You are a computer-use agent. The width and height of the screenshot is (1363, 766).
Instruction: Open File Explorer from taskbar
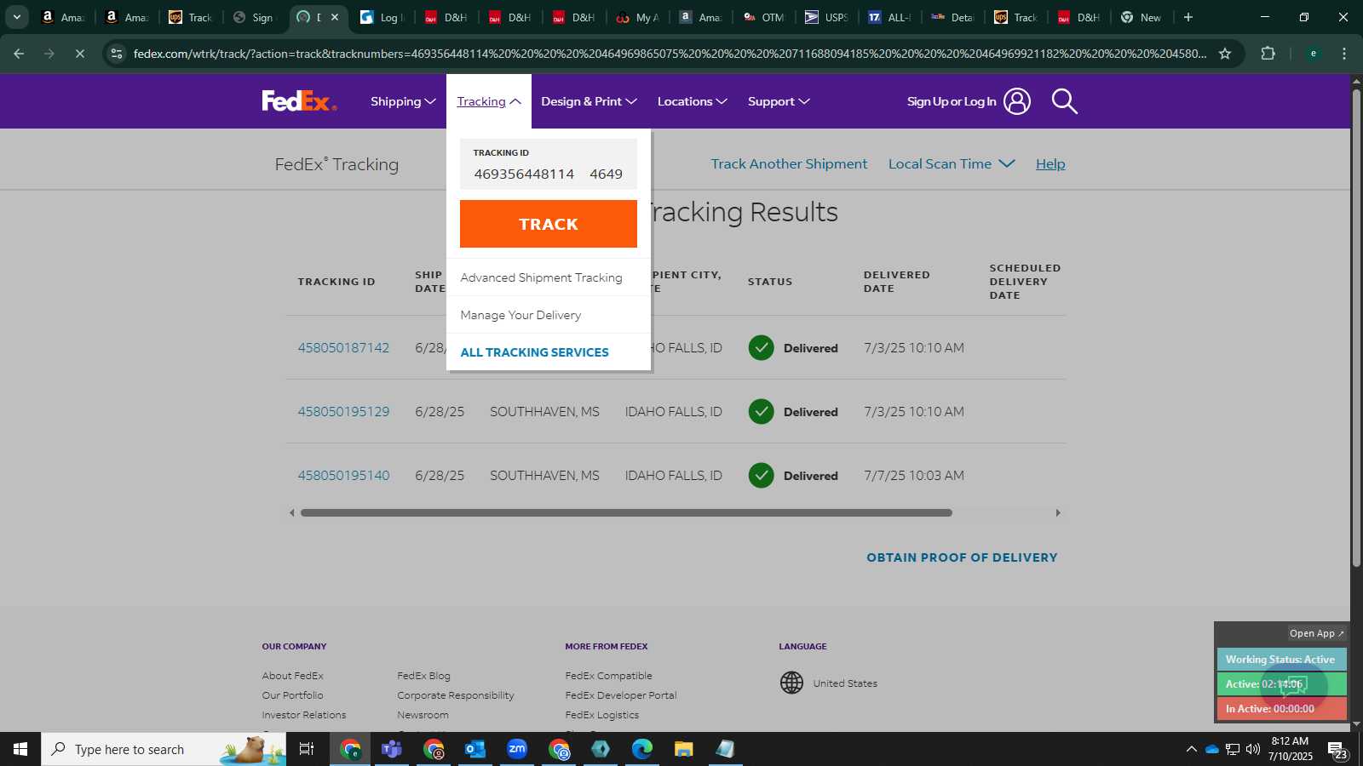click(x=684, y=749)
